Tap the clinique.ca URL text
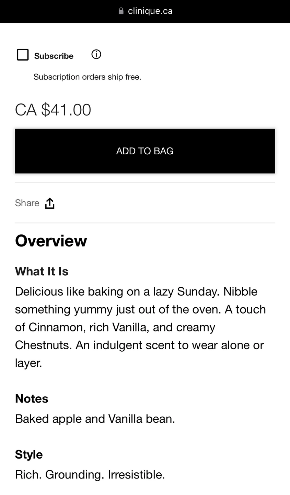290x495 pixels. pyautogui.click(x=150, y=11)
